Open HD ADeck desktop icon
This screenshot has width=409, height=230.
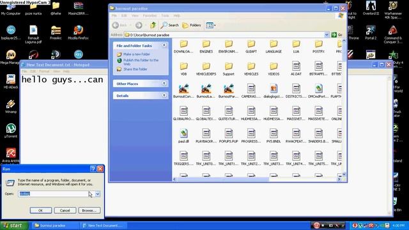pyautogui.click(x=11, y=82)
